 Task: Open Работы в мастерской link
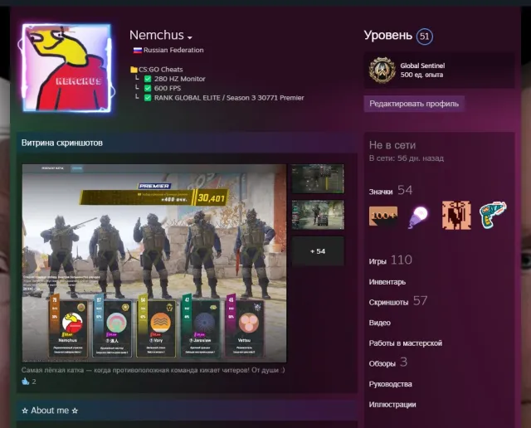[406, 343]
